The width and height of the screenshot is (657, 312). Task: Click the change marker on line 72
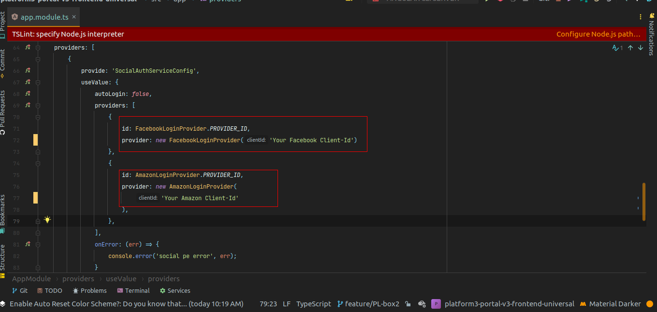coord(36,140)
